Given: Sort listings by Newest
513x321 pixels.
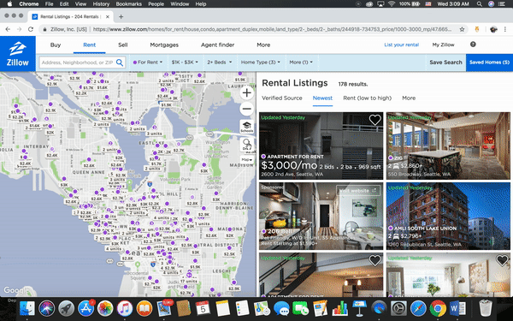Looking at the screenshot, I should click(x=322, y=98).
